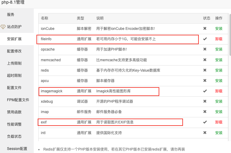This screenshot has height=153, width=231.
Task: Install the apcu extension
Action: (x=219, y=81)
